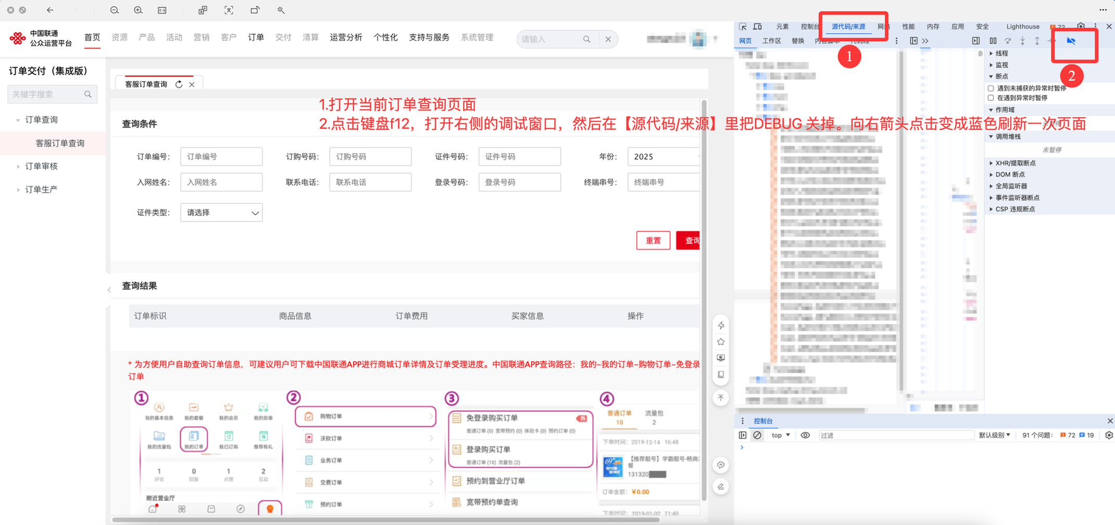Image resolution: width=1115 pixels, height=525 pixels.
Task: Switch to the 元素 DevTools tab
Action: pyautogui.click(x=783, y=26)
